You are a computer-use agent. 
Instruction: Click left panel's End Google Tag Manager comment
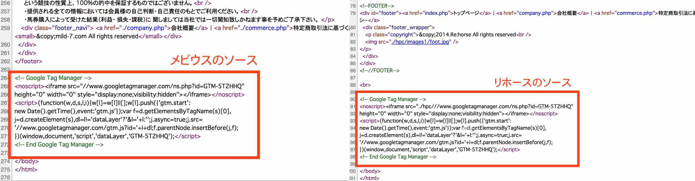click(59, 145)
